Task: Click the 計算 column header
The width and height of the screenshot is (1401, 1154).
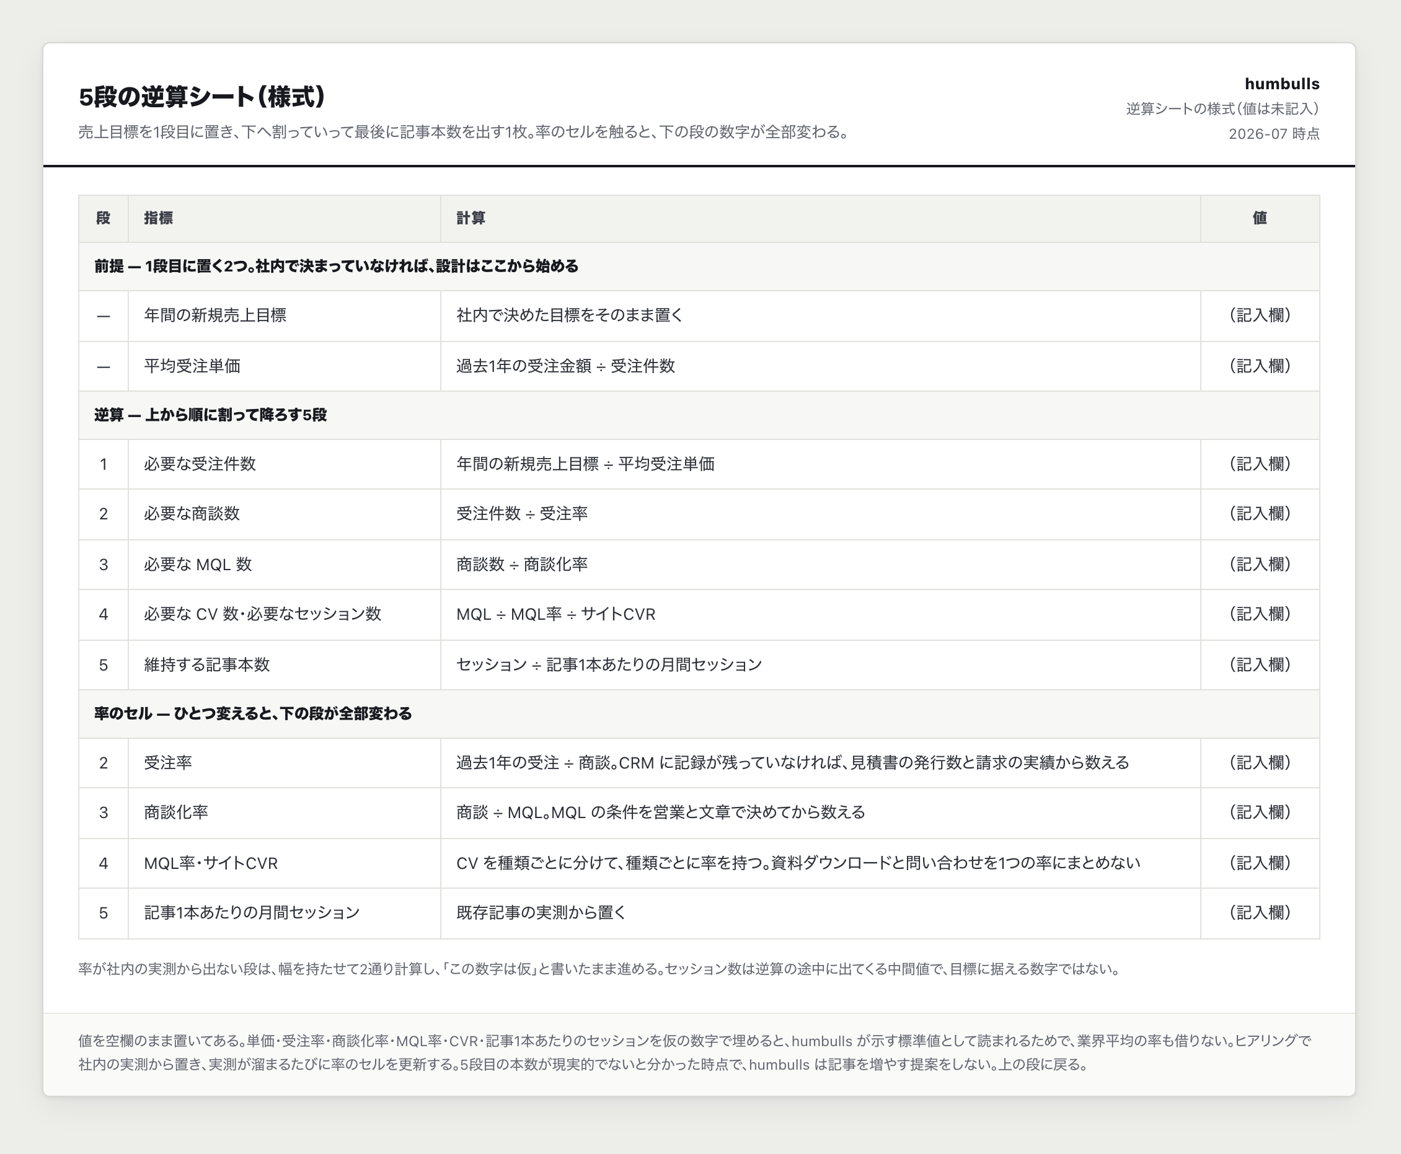Action: coord(820,218)
